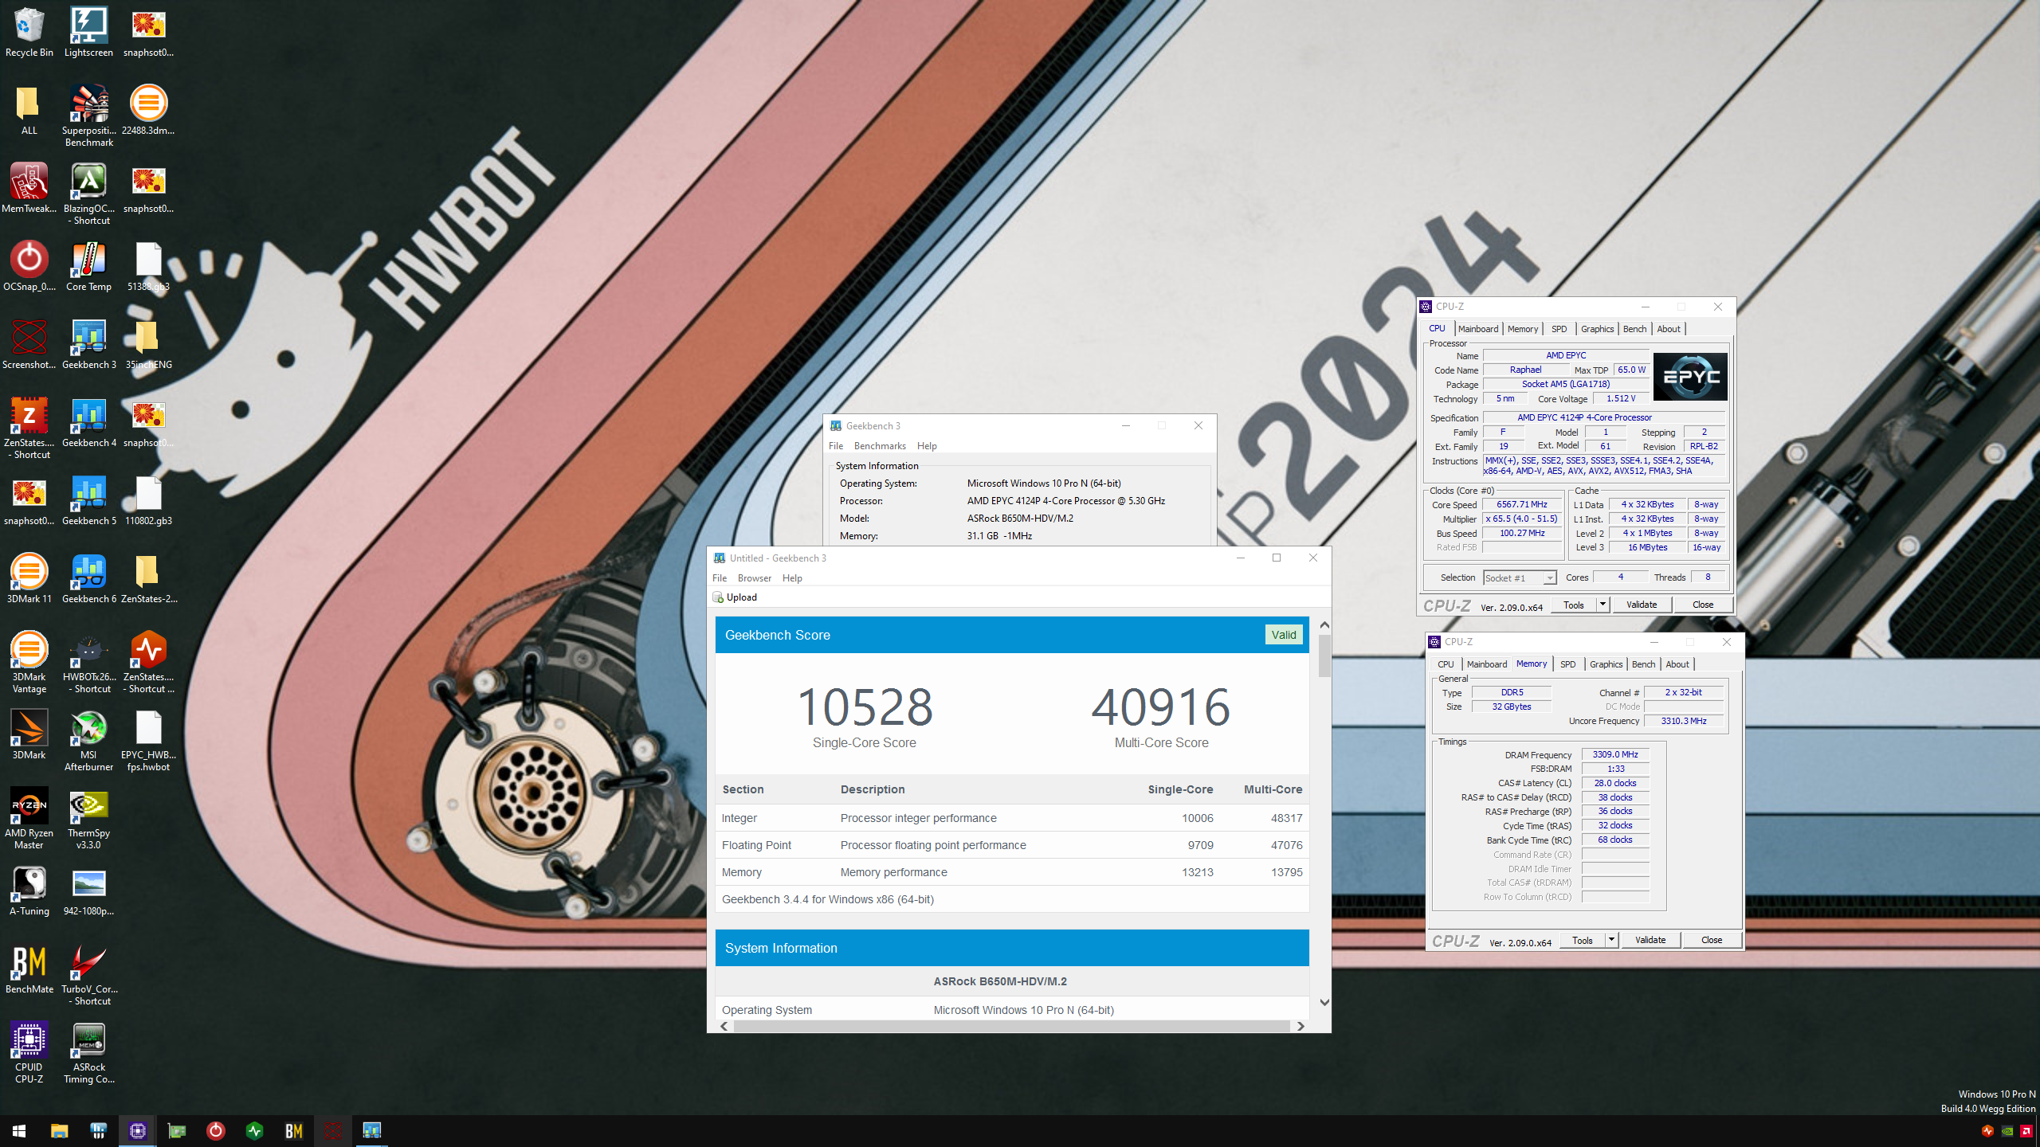Click the Core Speed value field in CPU-Z
Viewport: 2040px width, 1147px height.
click(x=1521, y=504)
